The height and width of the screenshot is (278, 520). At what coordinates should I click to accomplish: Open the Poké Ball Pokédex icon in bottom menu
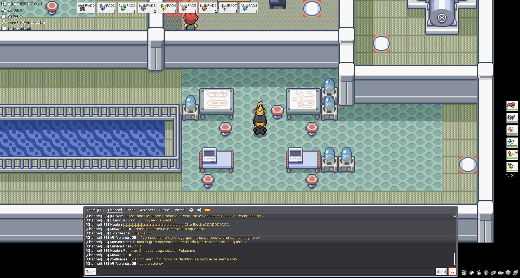tap(486, 273)
